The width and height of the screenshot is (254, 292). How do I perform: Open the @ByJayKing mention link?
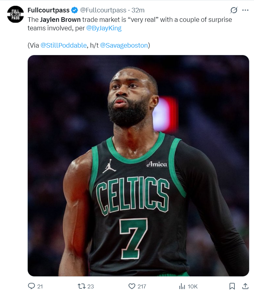104,28
